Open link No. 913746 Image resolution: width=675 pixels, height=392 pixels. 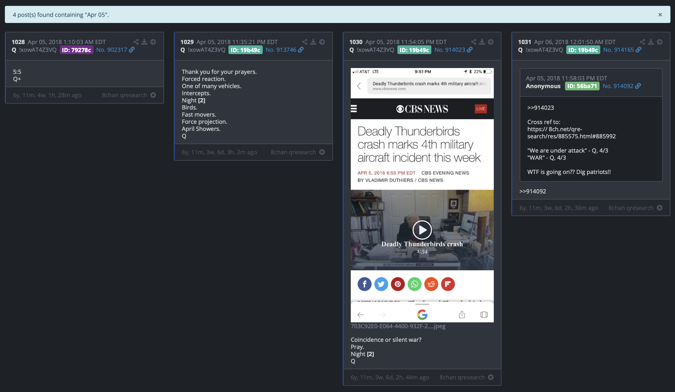tap(284, 50)
